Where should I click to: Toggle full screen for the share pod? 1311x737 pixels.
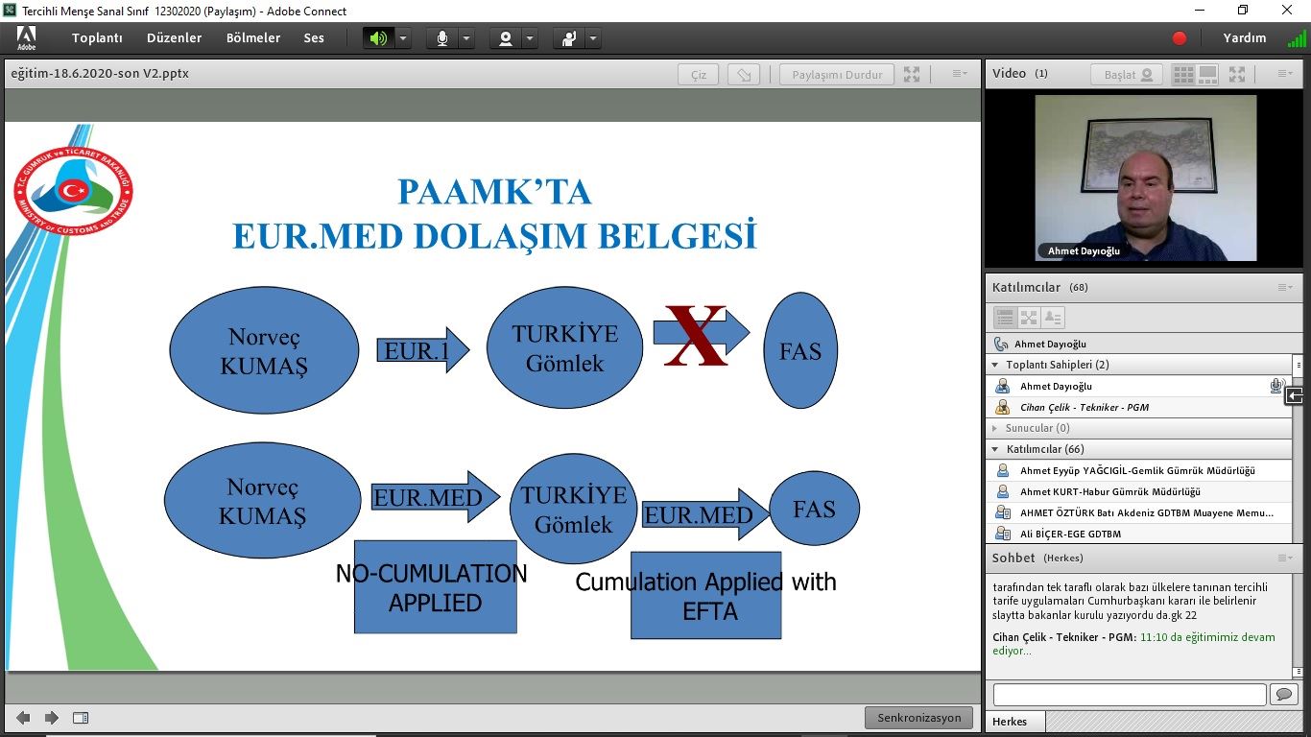pyautogui.click(x=912, y=75)
